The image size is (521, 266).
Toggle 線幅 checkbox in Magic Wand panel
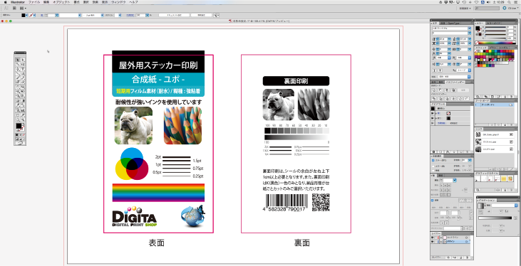(x=433, y=171)
